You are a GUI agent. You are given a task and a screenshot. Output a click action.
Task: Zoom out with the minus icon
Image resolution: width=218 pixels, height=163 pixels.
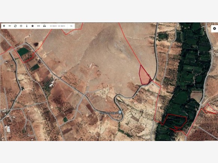tap(10, 26)
